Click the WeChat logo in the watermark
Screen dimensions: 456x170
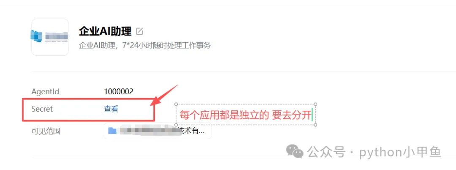[x=295, y=152]
